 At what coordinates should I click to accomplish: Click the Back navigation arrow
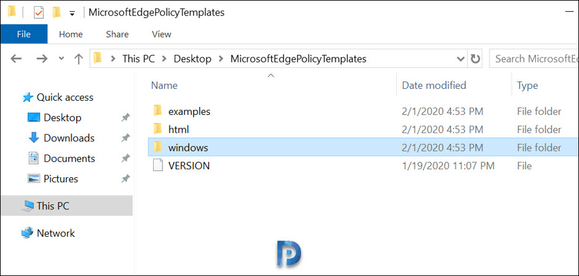(16, 59)
